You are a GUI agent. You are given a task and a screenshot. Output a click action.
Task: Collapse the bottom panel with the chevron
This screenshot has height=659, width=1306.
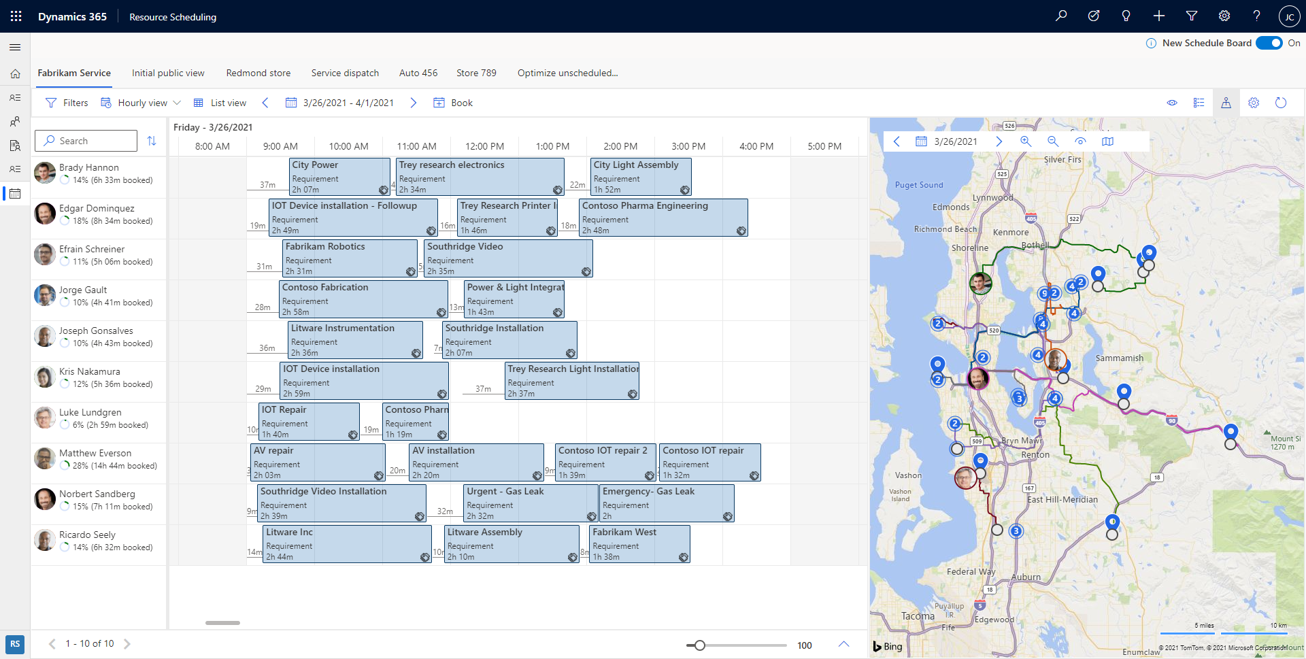[843, 644]
